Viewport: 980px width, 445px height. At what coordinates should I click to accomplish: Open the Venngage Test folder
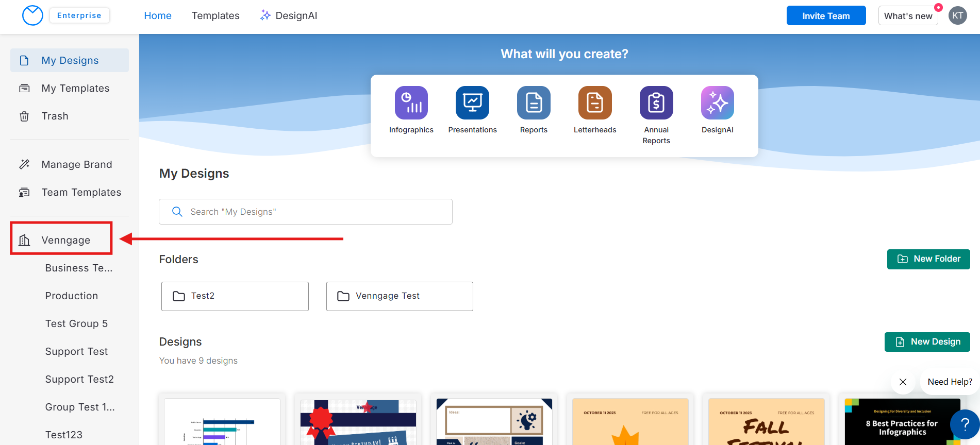[x=400, y=296]
